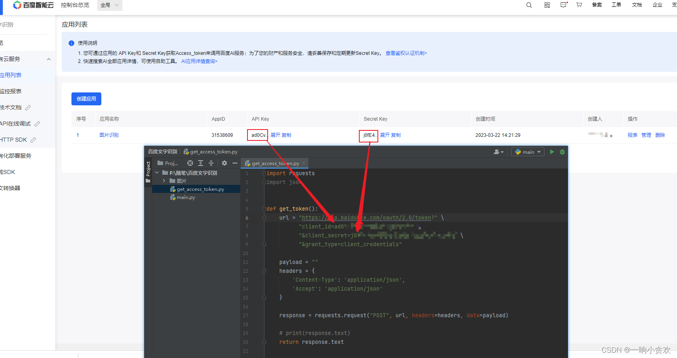Open the product grid icon in header

point(547,5)
